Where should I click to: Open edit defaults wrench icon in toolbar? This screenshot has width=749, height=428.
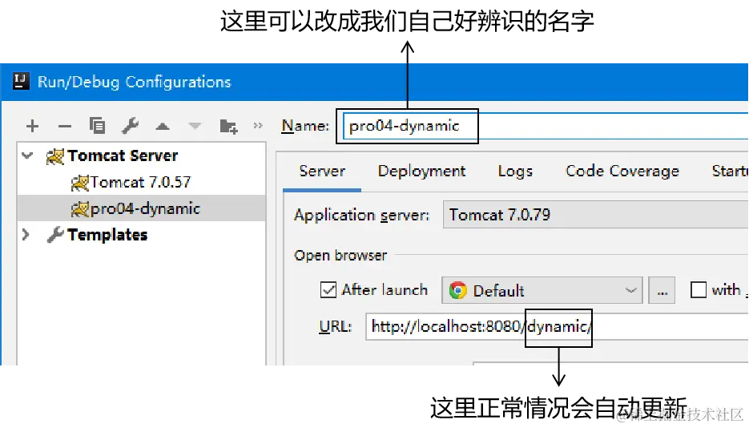[x=130, y=126]
